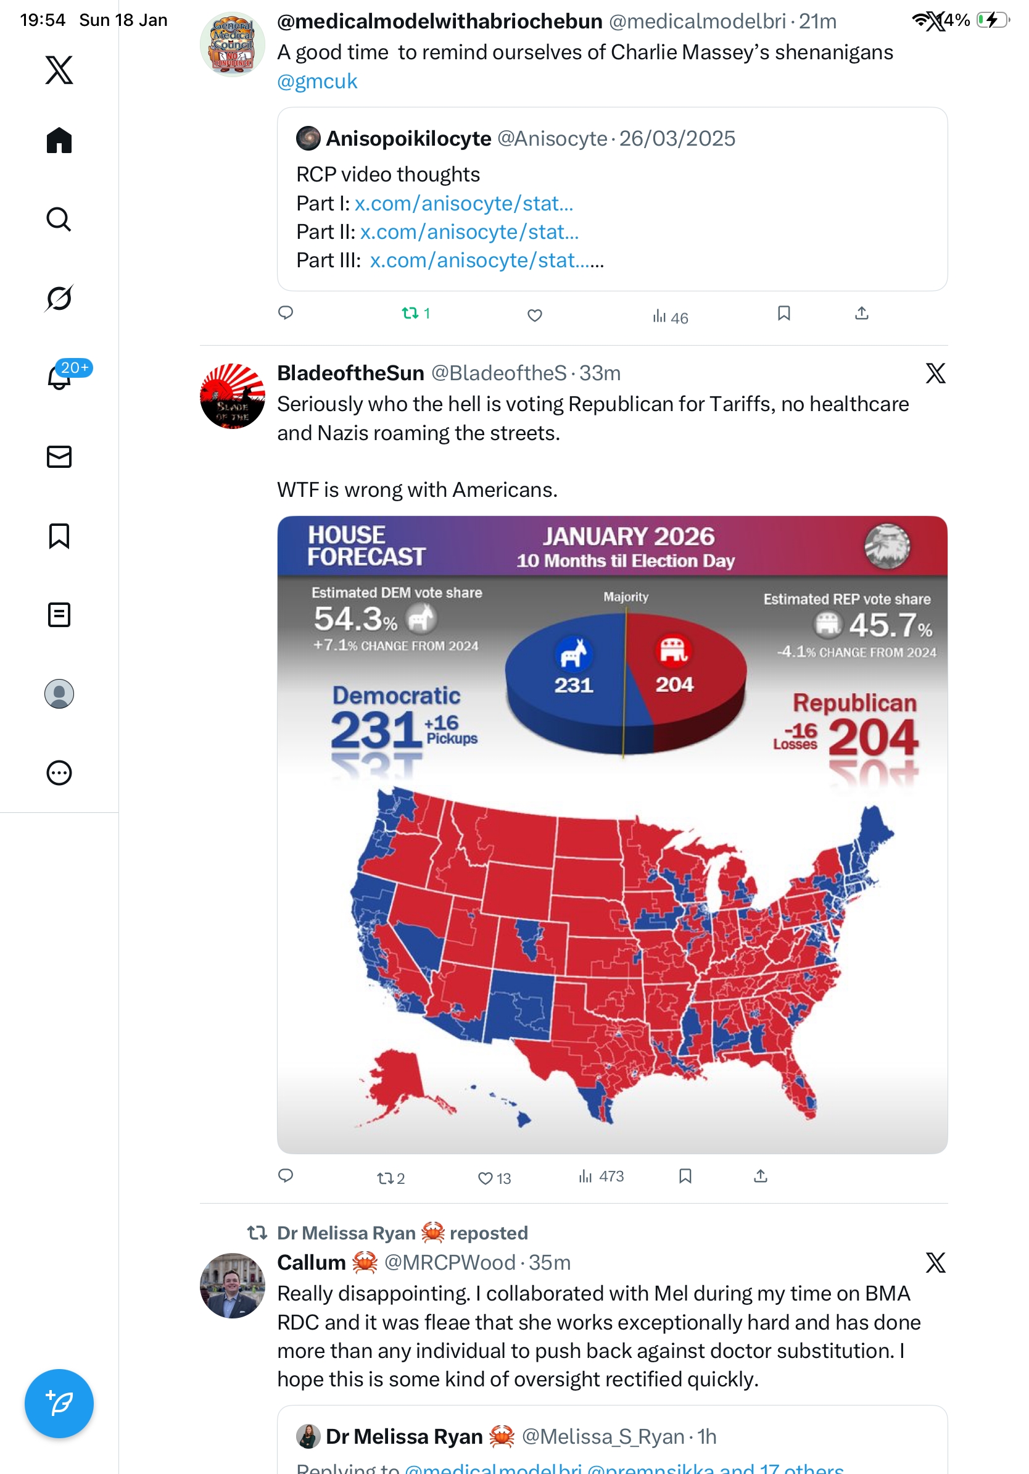Like the BladeoftheSun post

pos(486,1178)
